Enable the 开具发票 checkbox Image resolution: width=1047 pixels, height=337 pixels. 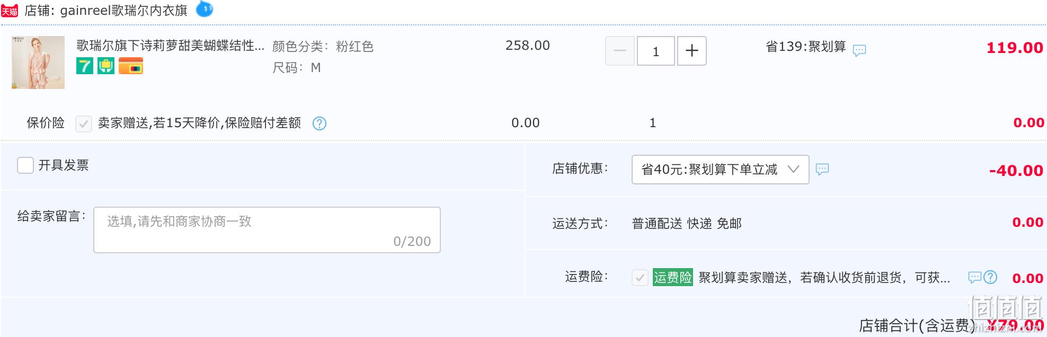coord(25,165)
